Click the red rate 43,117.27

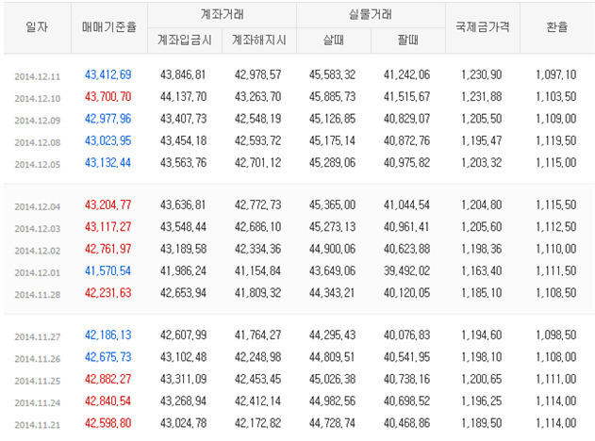coord(108,227)
